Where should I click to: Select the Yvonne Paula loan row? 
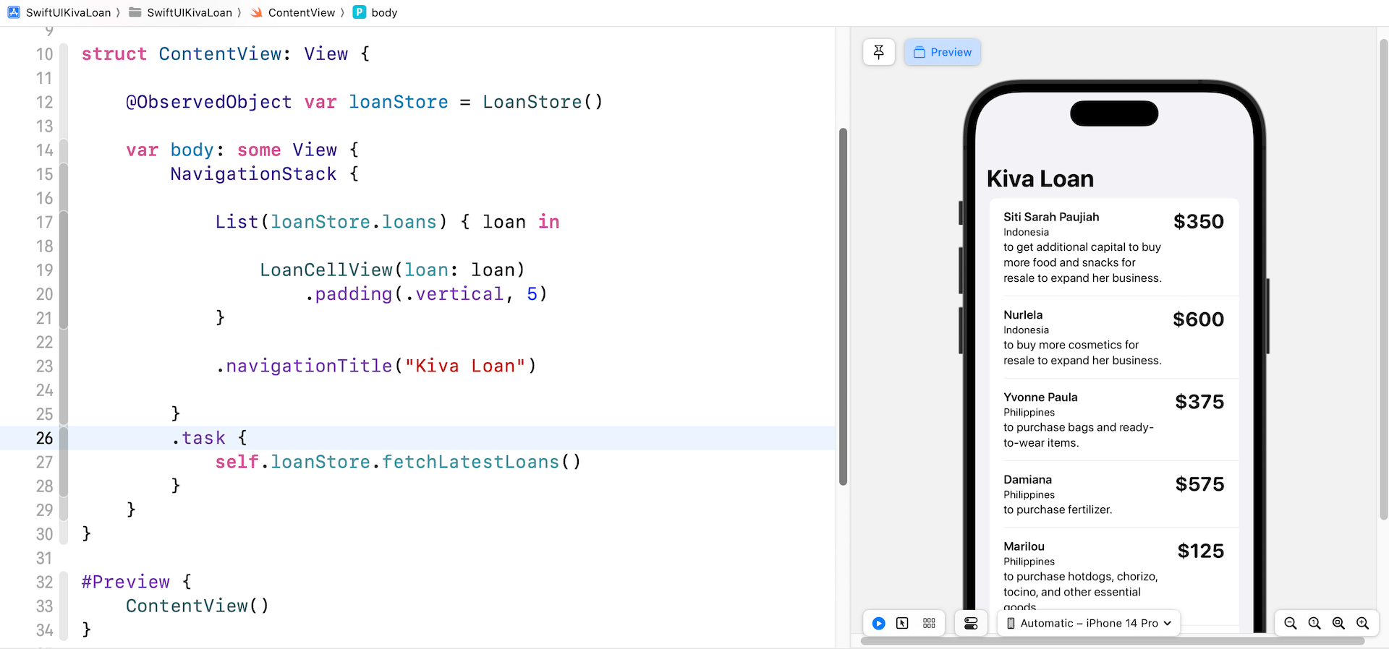pos(1114,420)
